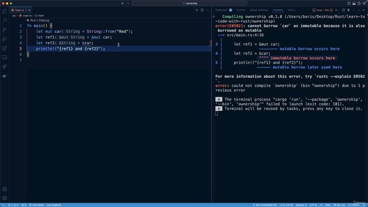Click line number 5 in the gutter
The image size is (368, 207).
pyautogui.click(x=21, y=48)
